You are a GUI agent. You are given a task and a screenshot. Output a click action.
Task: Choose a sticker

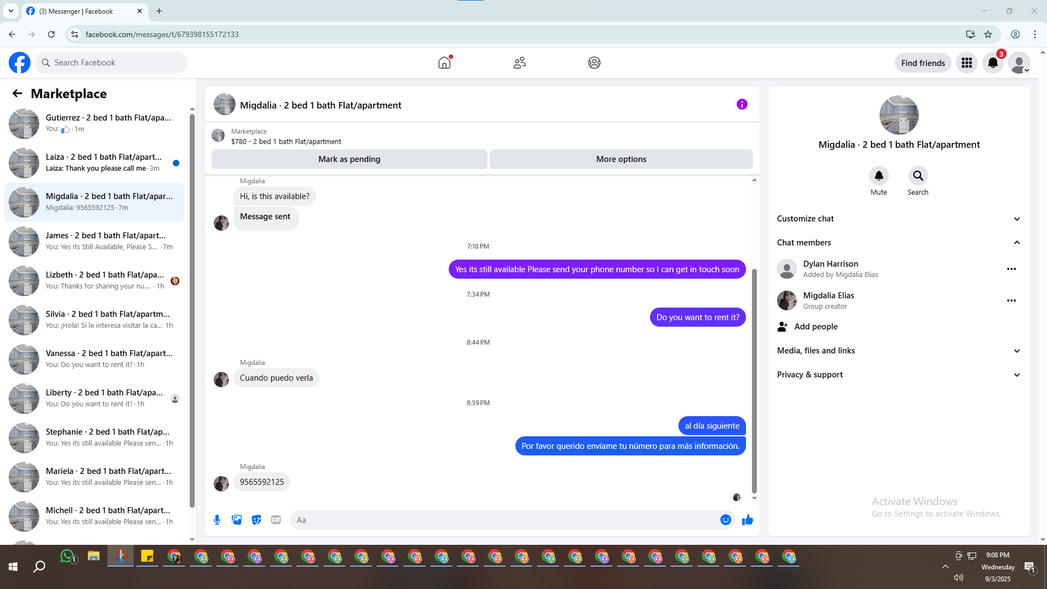click(256, 520)
